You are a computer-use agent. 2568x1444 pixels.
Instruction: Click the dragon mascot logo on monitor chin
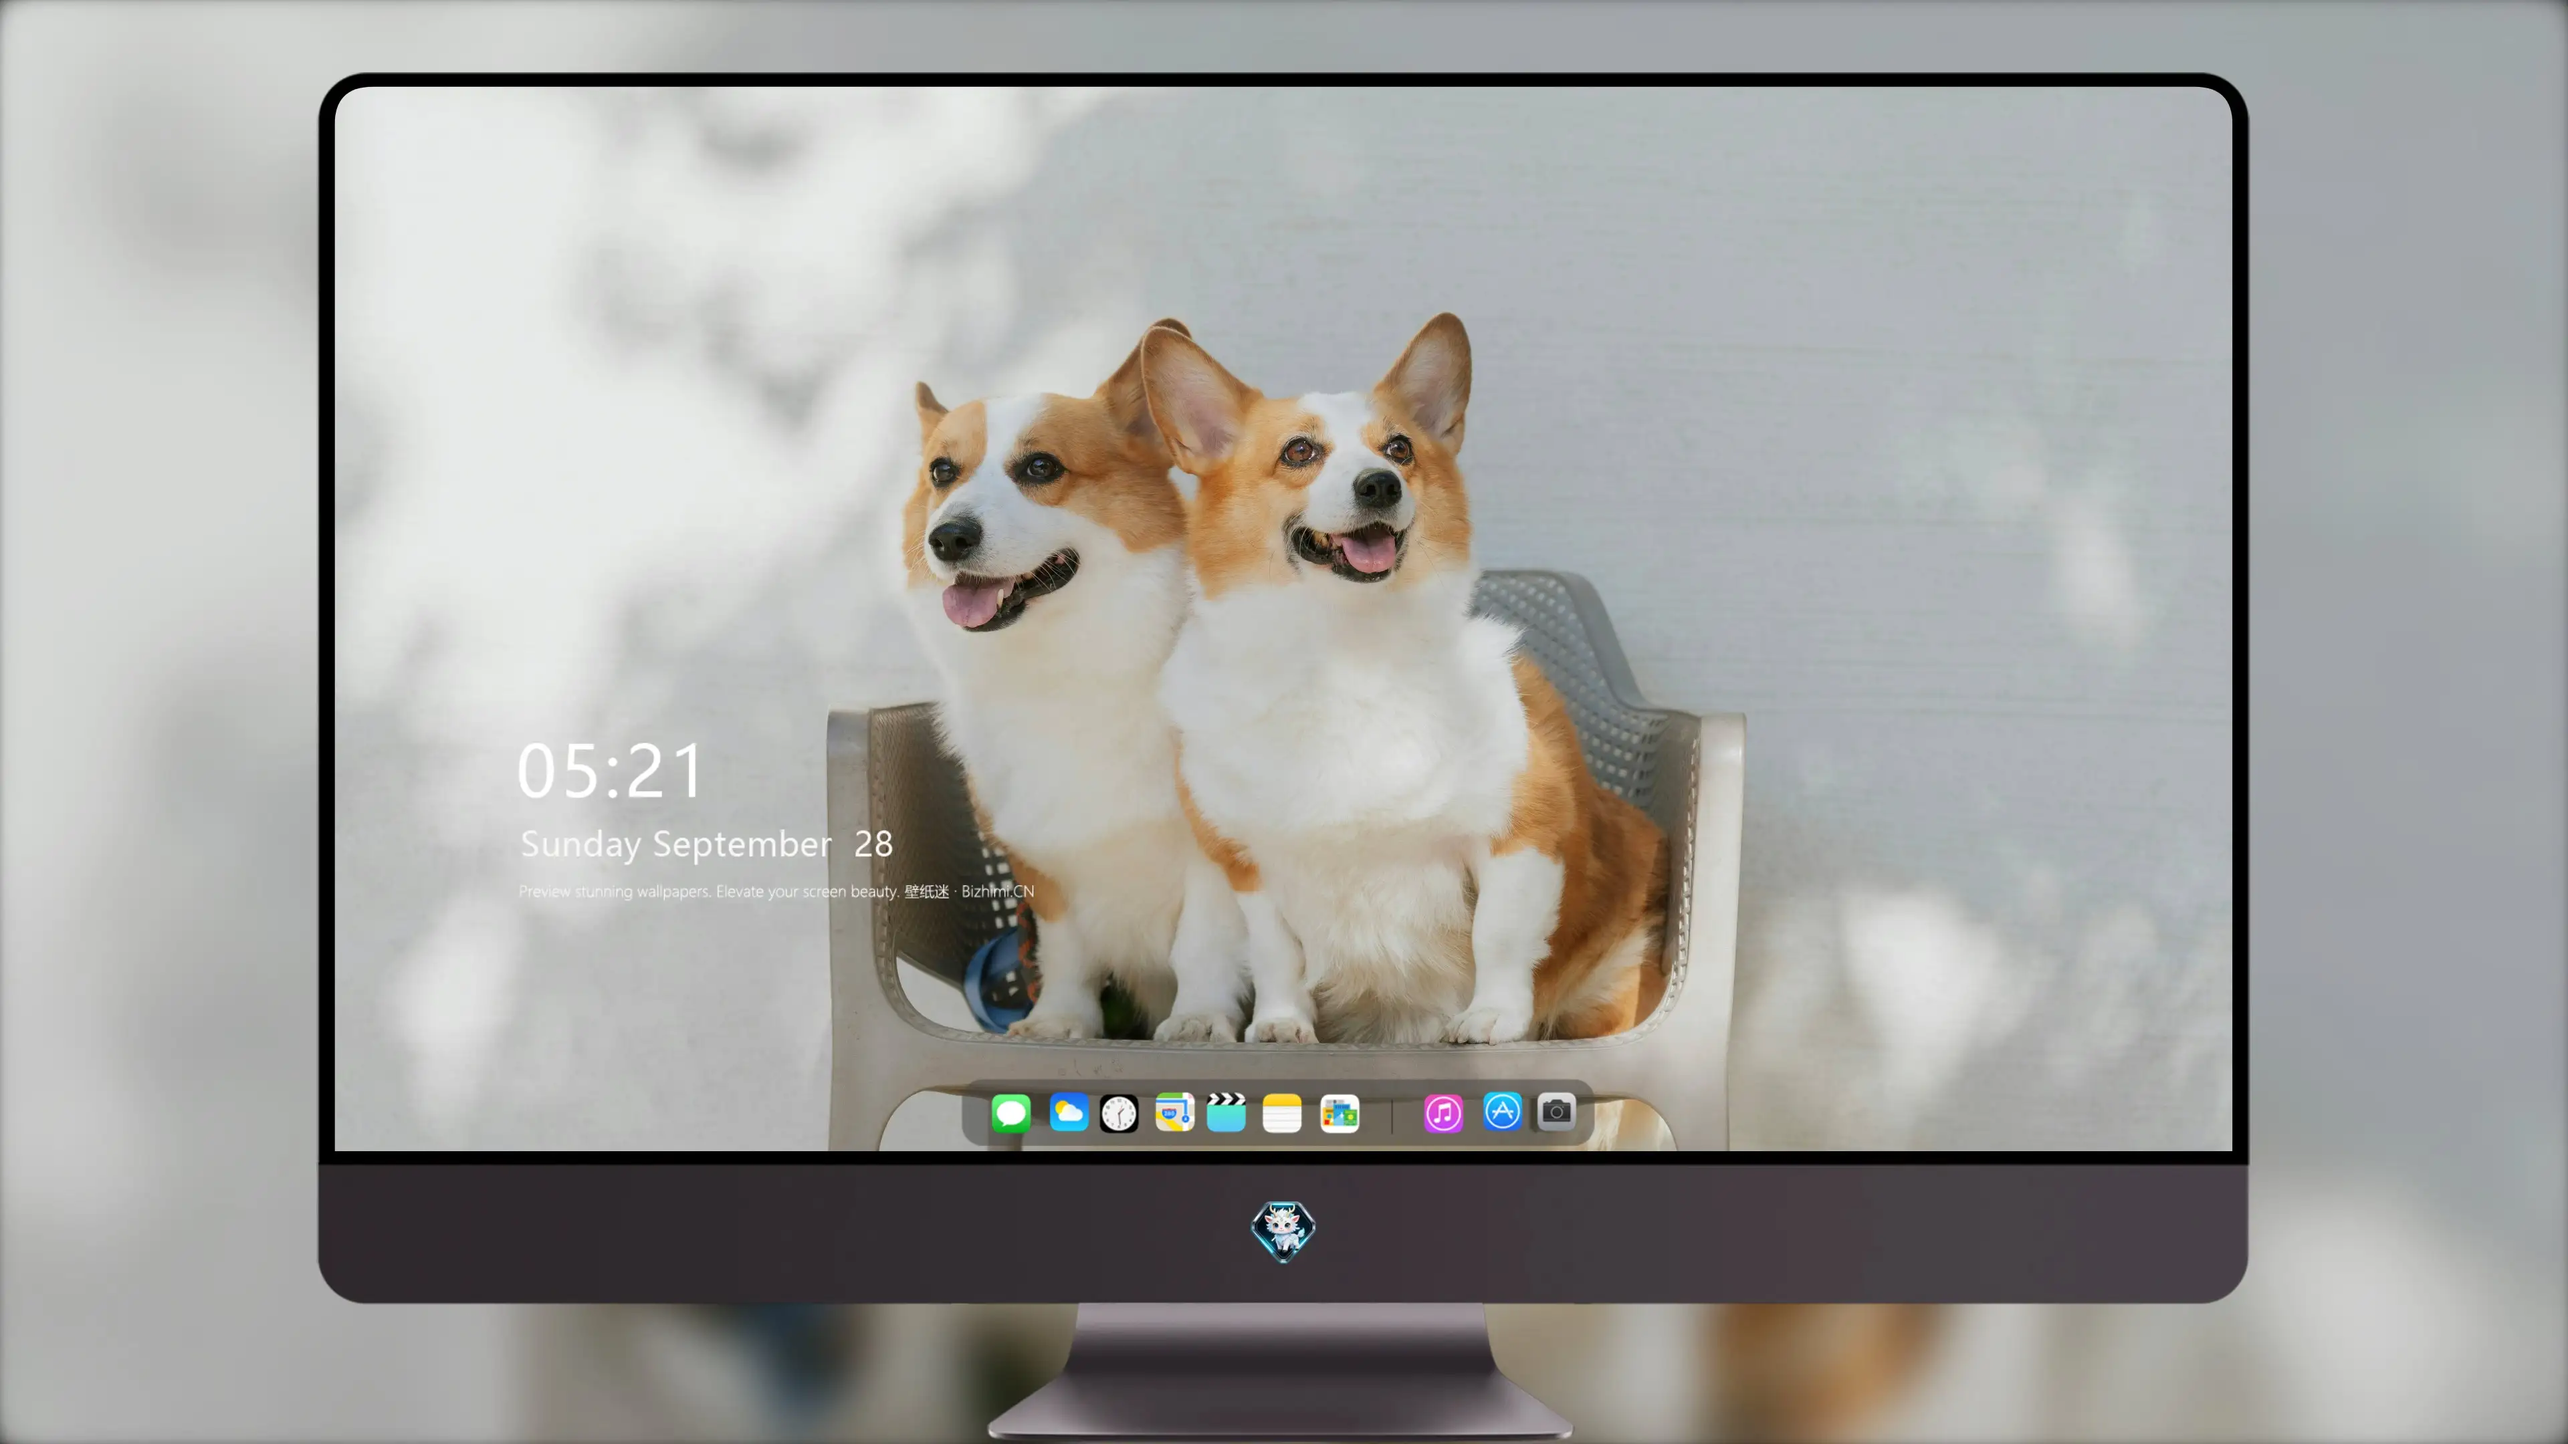(x=1283, y=1231)
